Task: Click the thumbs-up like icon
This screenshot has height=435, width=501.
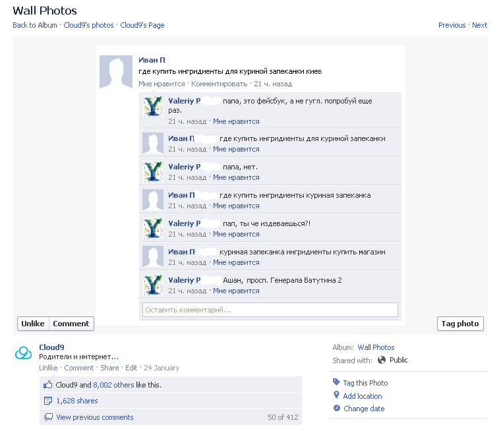Action: 47,385
